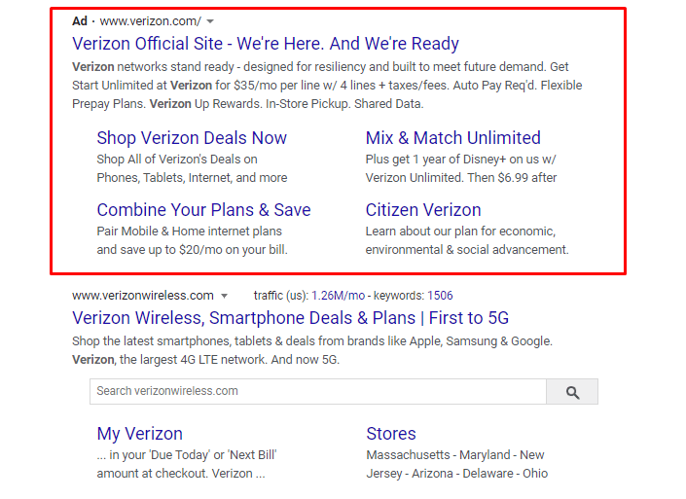Click text 'Learn about our plan for economic'
Image resolution: width=686 pixels, height=499 pixels.
point(460,231)
